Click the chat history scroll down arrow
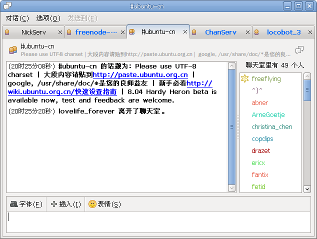The image size is (317, 239). point(231,188)
